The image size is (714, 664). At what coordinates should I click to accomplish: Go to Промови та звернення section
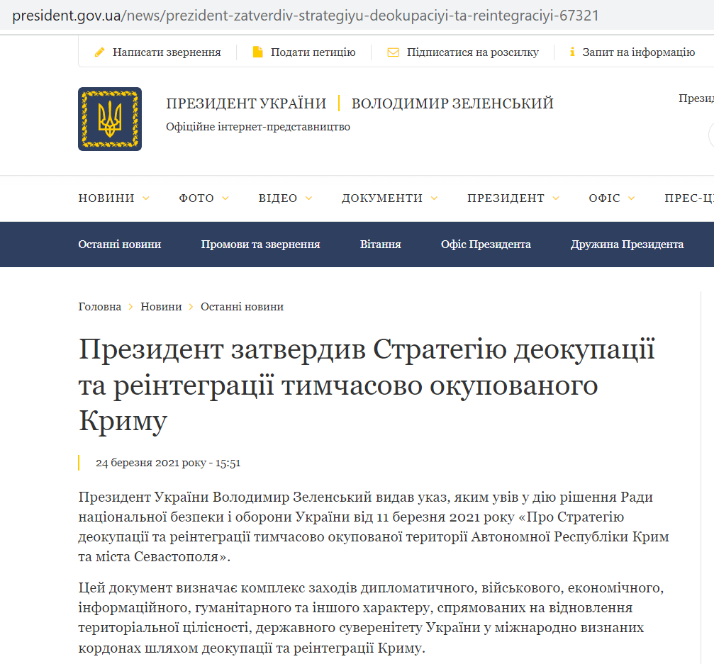click(260, 244)
